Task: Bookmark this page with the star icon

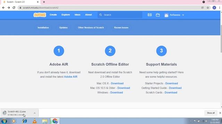Action: tap(208, 8)
